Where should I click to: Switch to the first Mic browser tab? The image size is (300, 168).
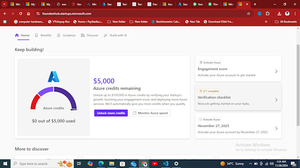pyautogui.click(x=15, y=4)
